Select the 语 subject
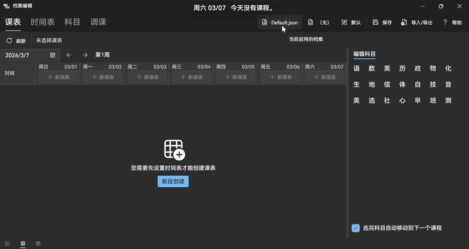 (x=357, y=69)
